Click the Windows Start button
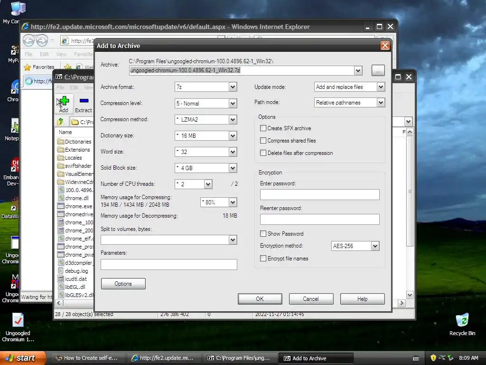Viewport: 486px width, 365px height. click(x=22, y=358)
